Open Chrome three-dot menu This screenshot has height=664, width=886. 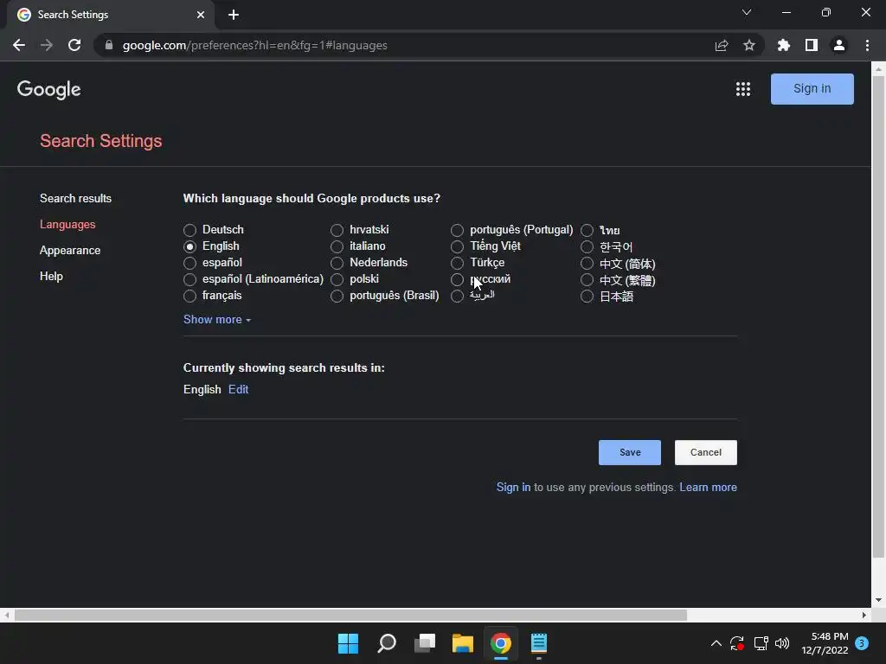pyautogui.click(x=867, y=45)
